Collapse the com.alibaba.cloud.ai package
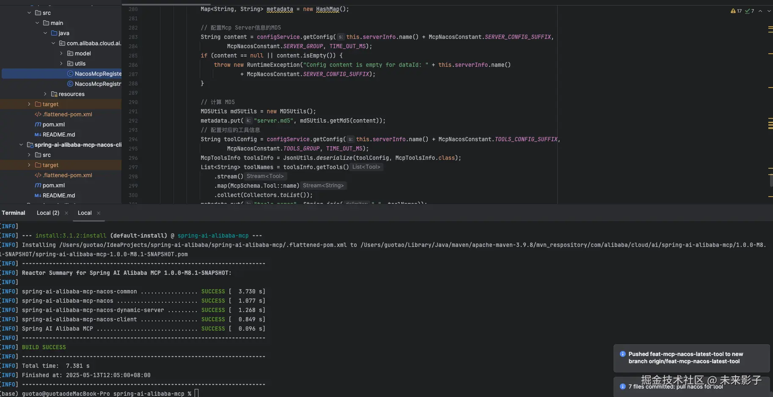 [x=53, y=43]
